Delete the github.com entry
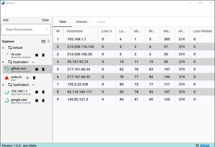The image size is (215, 147). coord(43,69)
